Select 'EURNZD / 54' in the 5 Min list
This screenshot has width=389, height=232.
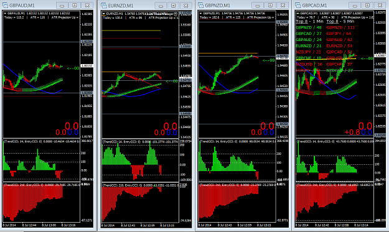339,46
